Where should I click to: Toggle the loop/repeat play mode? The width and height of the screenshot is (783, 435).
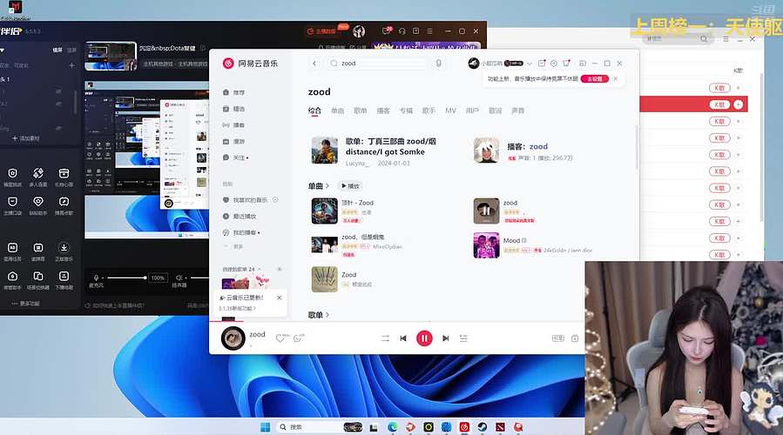pyautogui.click(x=385, y=338)
